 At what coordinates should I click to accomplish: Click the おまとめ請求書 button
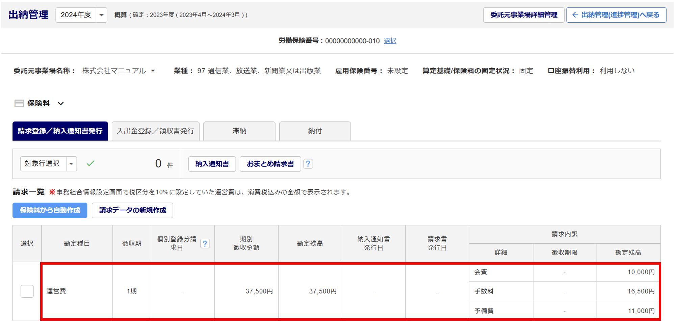pos(270,164)
